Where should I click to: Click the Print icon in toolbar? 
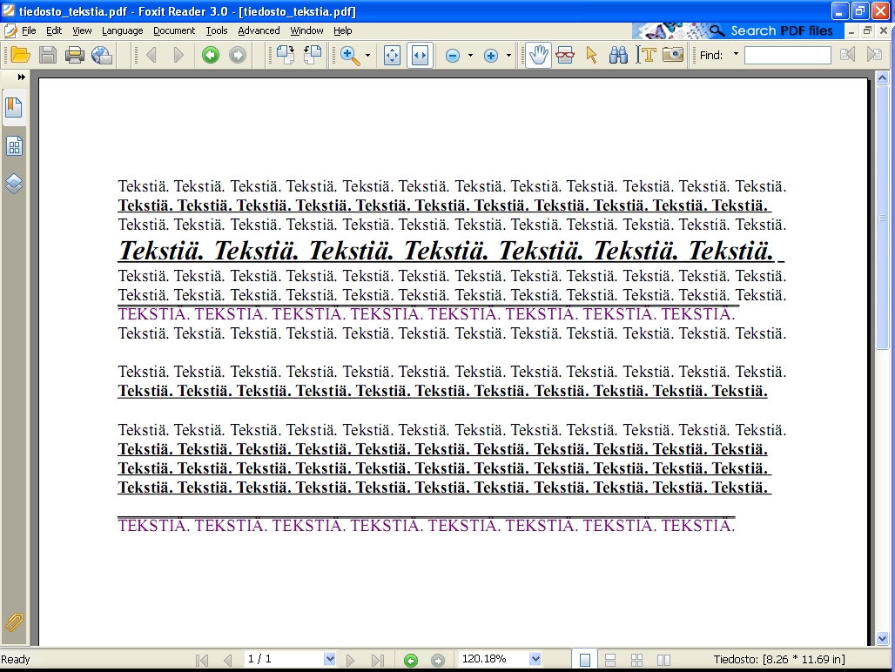click(75, 55)
